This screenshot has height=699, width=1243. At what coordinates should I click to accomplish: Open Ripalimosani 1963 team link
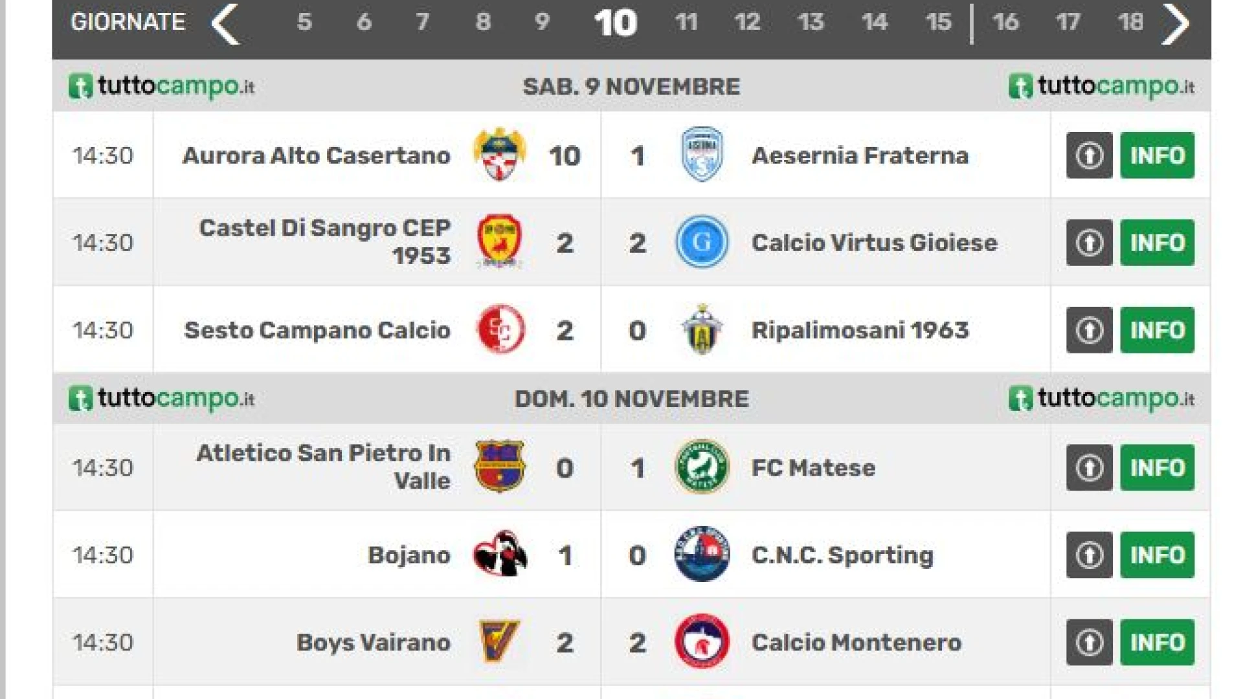click(860, 330)
